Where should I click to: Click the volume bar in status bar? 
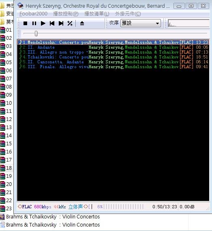click(123, 207)
